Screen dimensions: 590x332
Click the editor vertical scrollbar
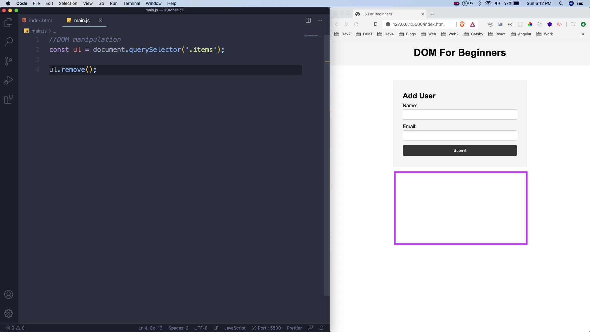(327, 165)
